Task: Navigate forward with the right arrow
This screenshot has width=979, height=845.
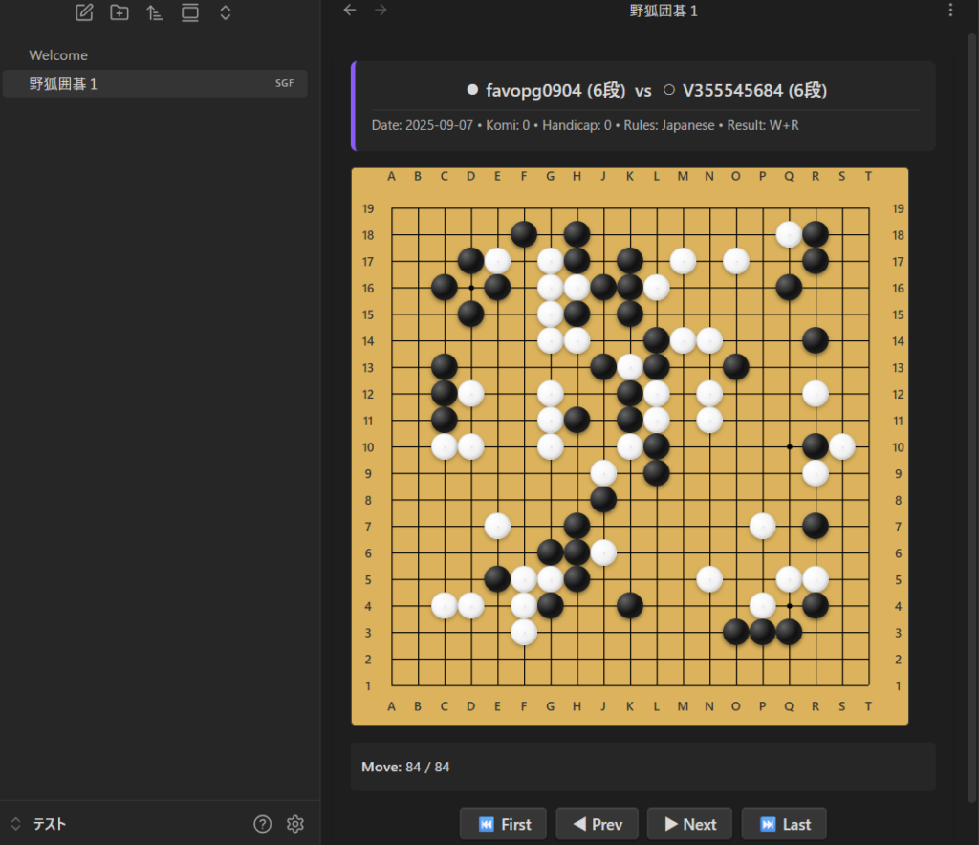Action: pos(381,11)
